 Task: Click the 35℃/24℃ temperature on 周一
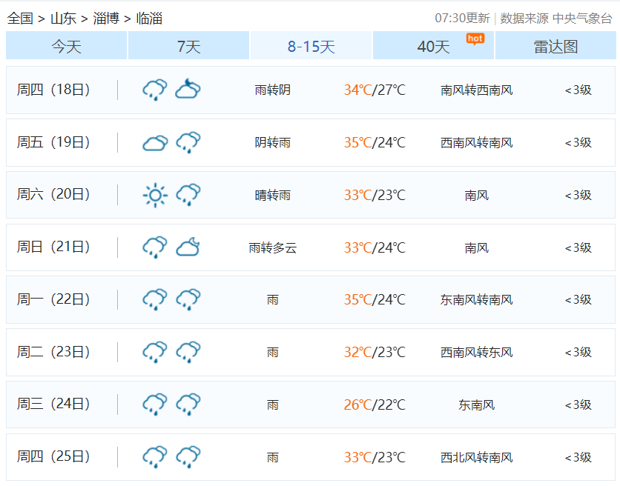coord(375,300)
